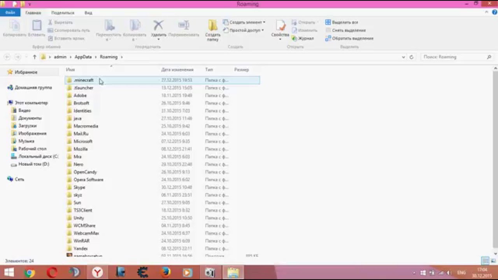This screenshot has width=498, height=280.
Task: Click the Up one level arrow
Action: (x=34, y=57)
